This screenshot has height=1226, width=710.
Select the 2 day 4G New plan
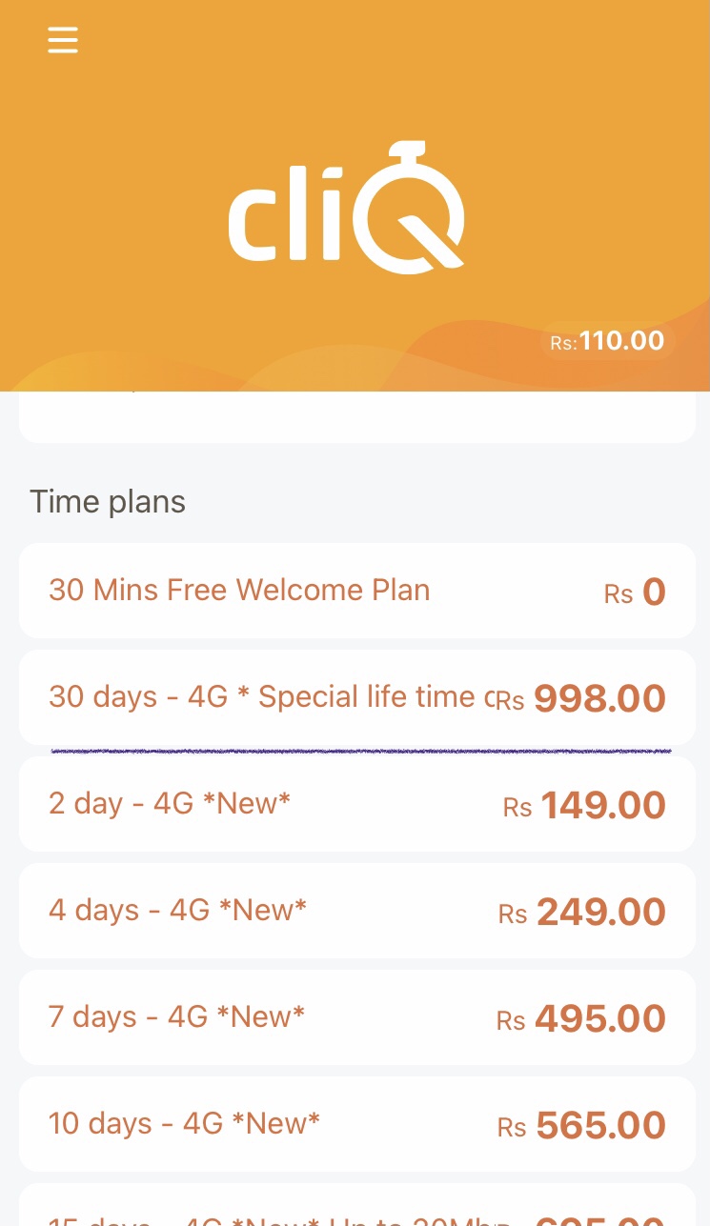coord(357,804)
